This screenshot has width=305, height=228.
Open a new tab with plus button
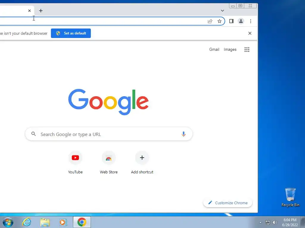(41, 11)
